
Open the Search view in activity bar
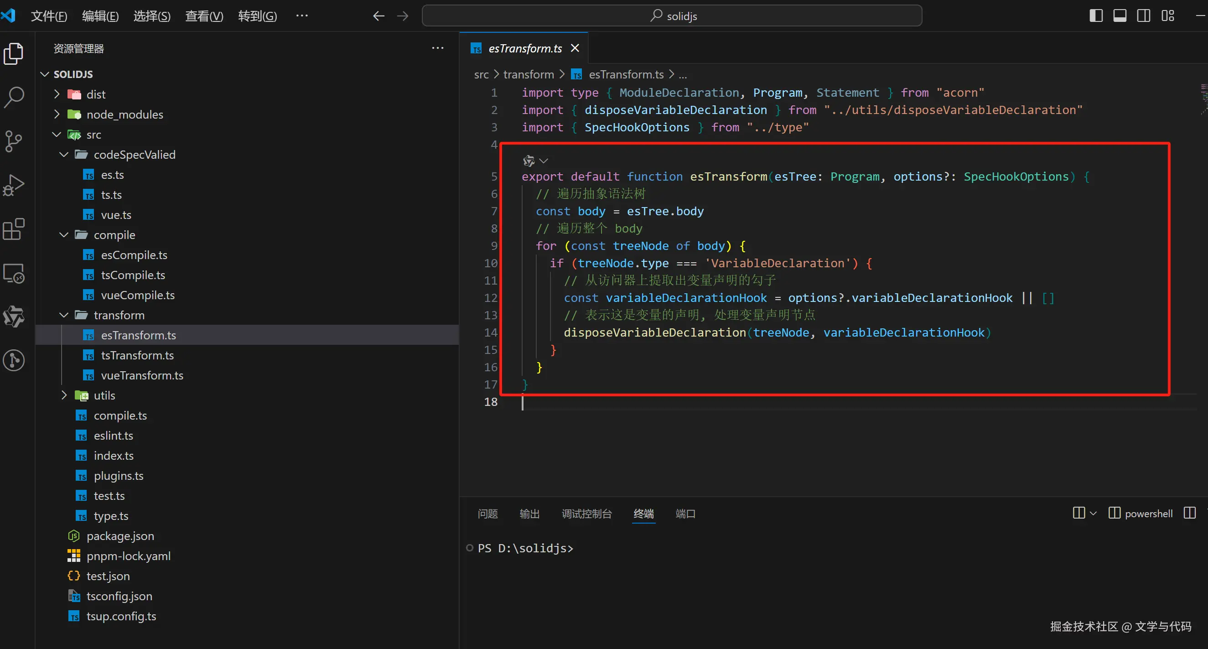[14, 97]
